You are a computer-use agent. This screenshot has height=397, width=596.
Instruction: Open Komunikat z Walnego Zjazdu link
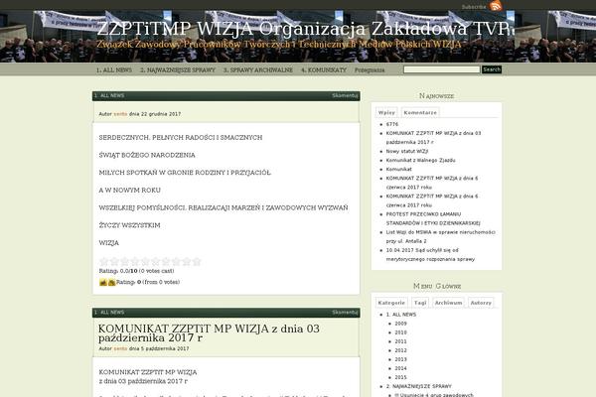tap(421, 161)
